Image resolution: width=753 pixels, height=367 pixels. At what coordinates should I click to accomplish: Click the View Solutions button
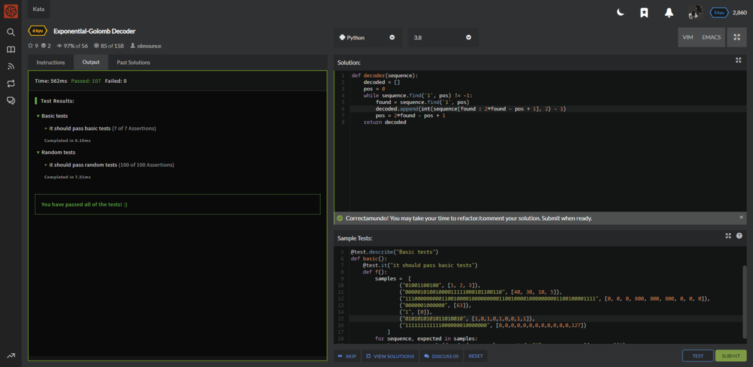point(390,356)
